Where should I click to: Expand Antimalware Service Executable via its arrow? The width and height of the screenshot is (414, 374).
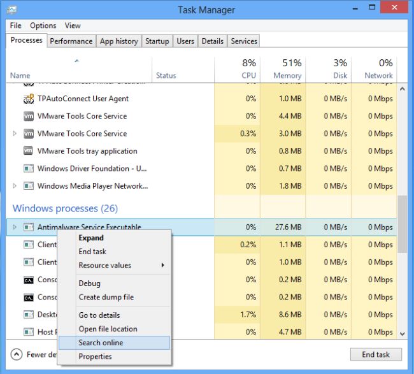pyautogui.click(x=15, y=227)
